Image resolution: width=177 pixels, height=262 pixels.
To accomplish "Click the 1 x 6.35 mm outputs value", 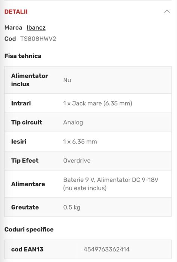I will coord(80,142).
